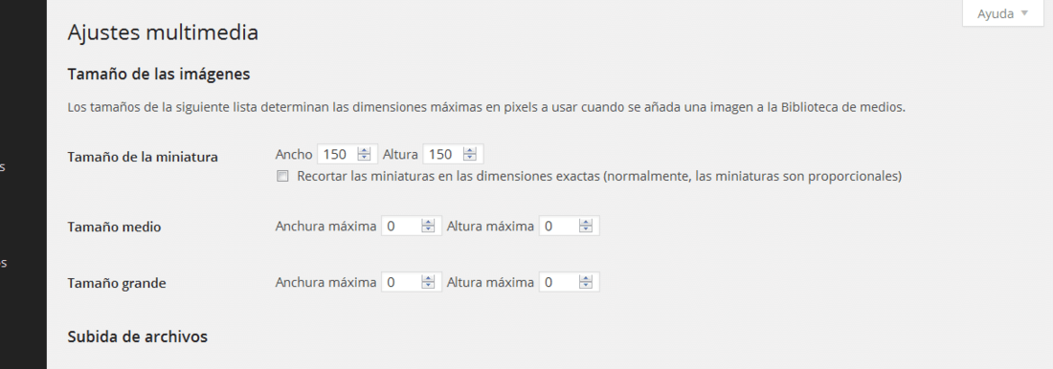1053x369 pixels.
Task: Increase thumbnail Ancho with up arrow
Action: [x=364, y=150]
